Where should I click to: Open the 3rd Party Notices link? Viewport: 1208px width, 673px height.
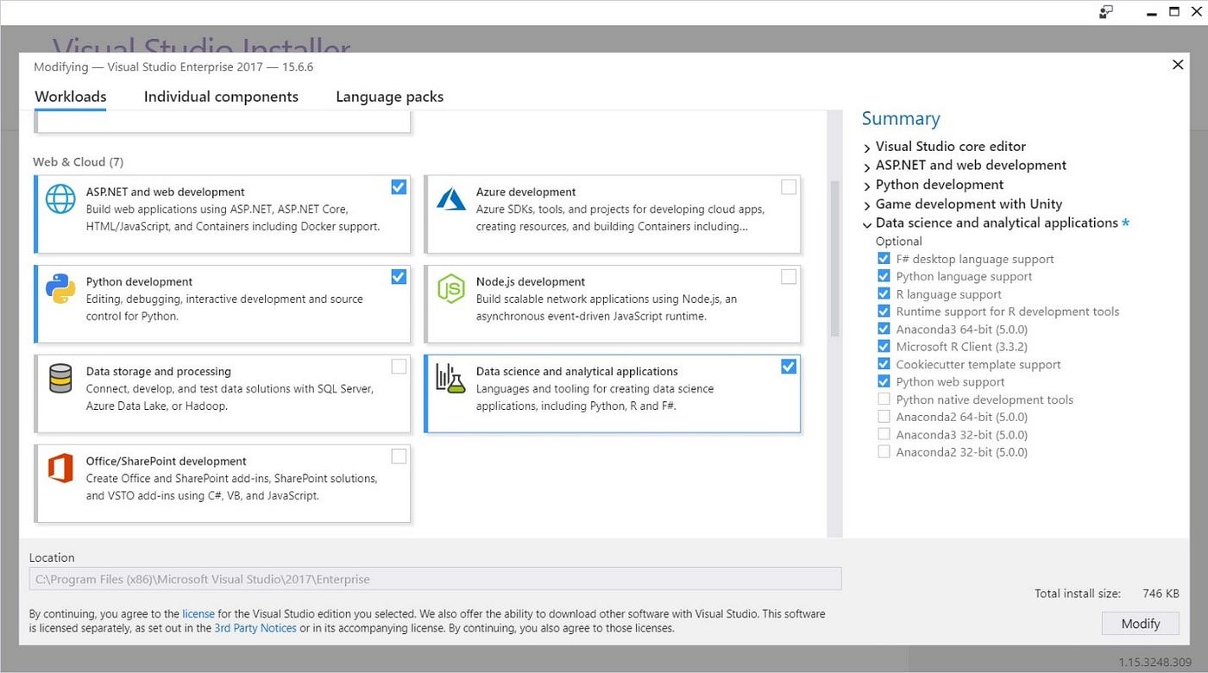(x=255, y=628)
